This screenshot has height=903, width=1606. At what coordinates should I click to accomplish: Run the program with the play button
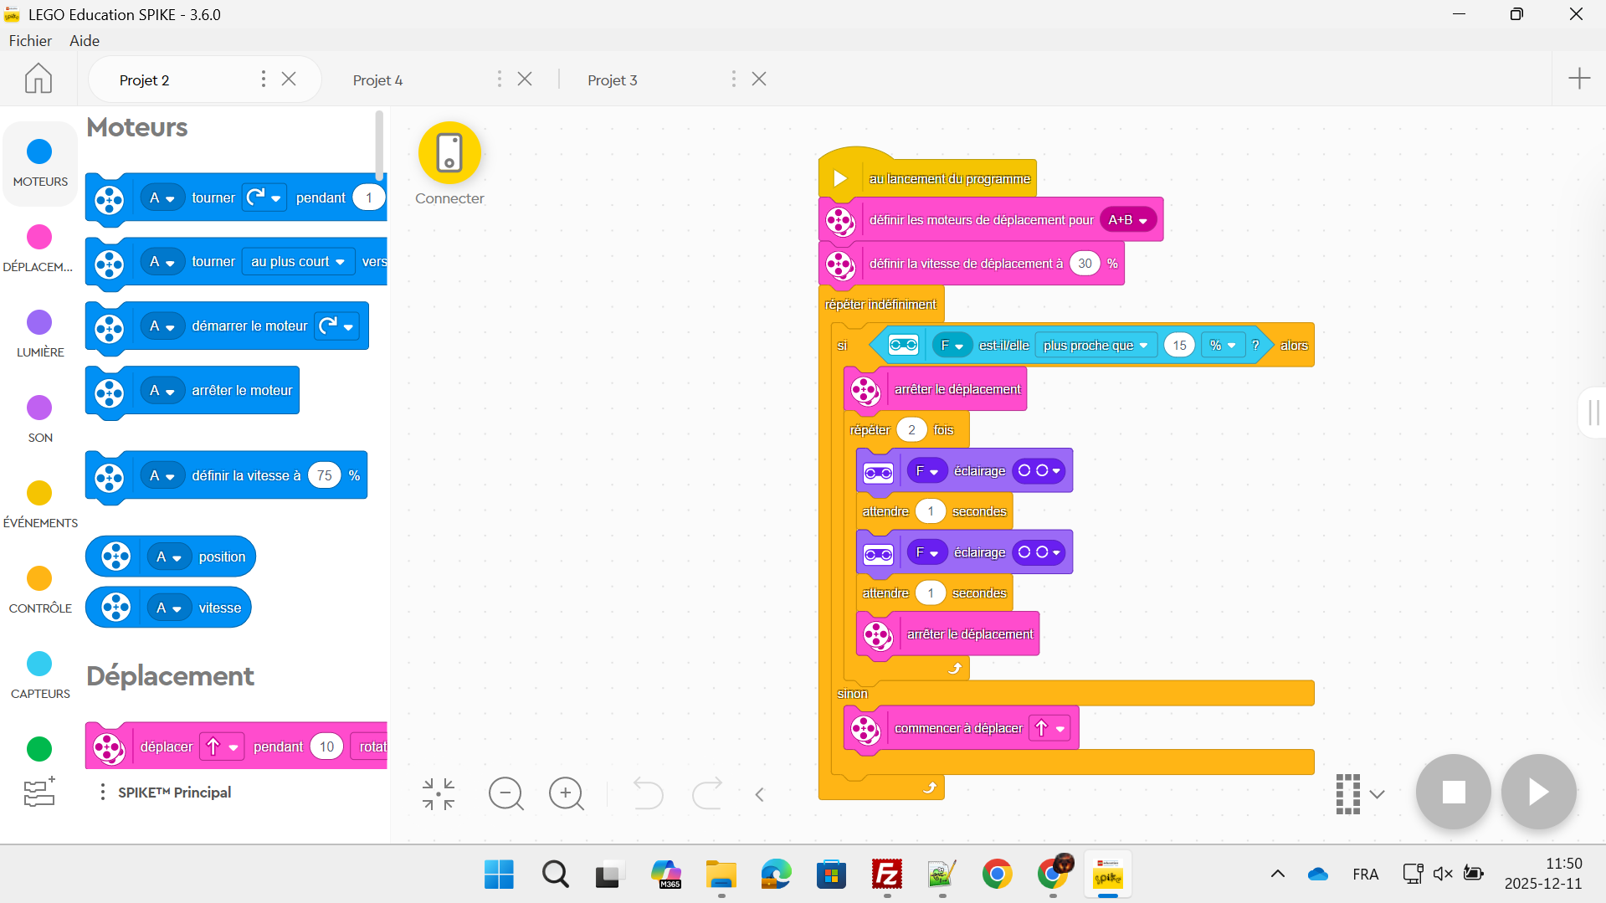pyautogui.click(x=1538, y=792)
